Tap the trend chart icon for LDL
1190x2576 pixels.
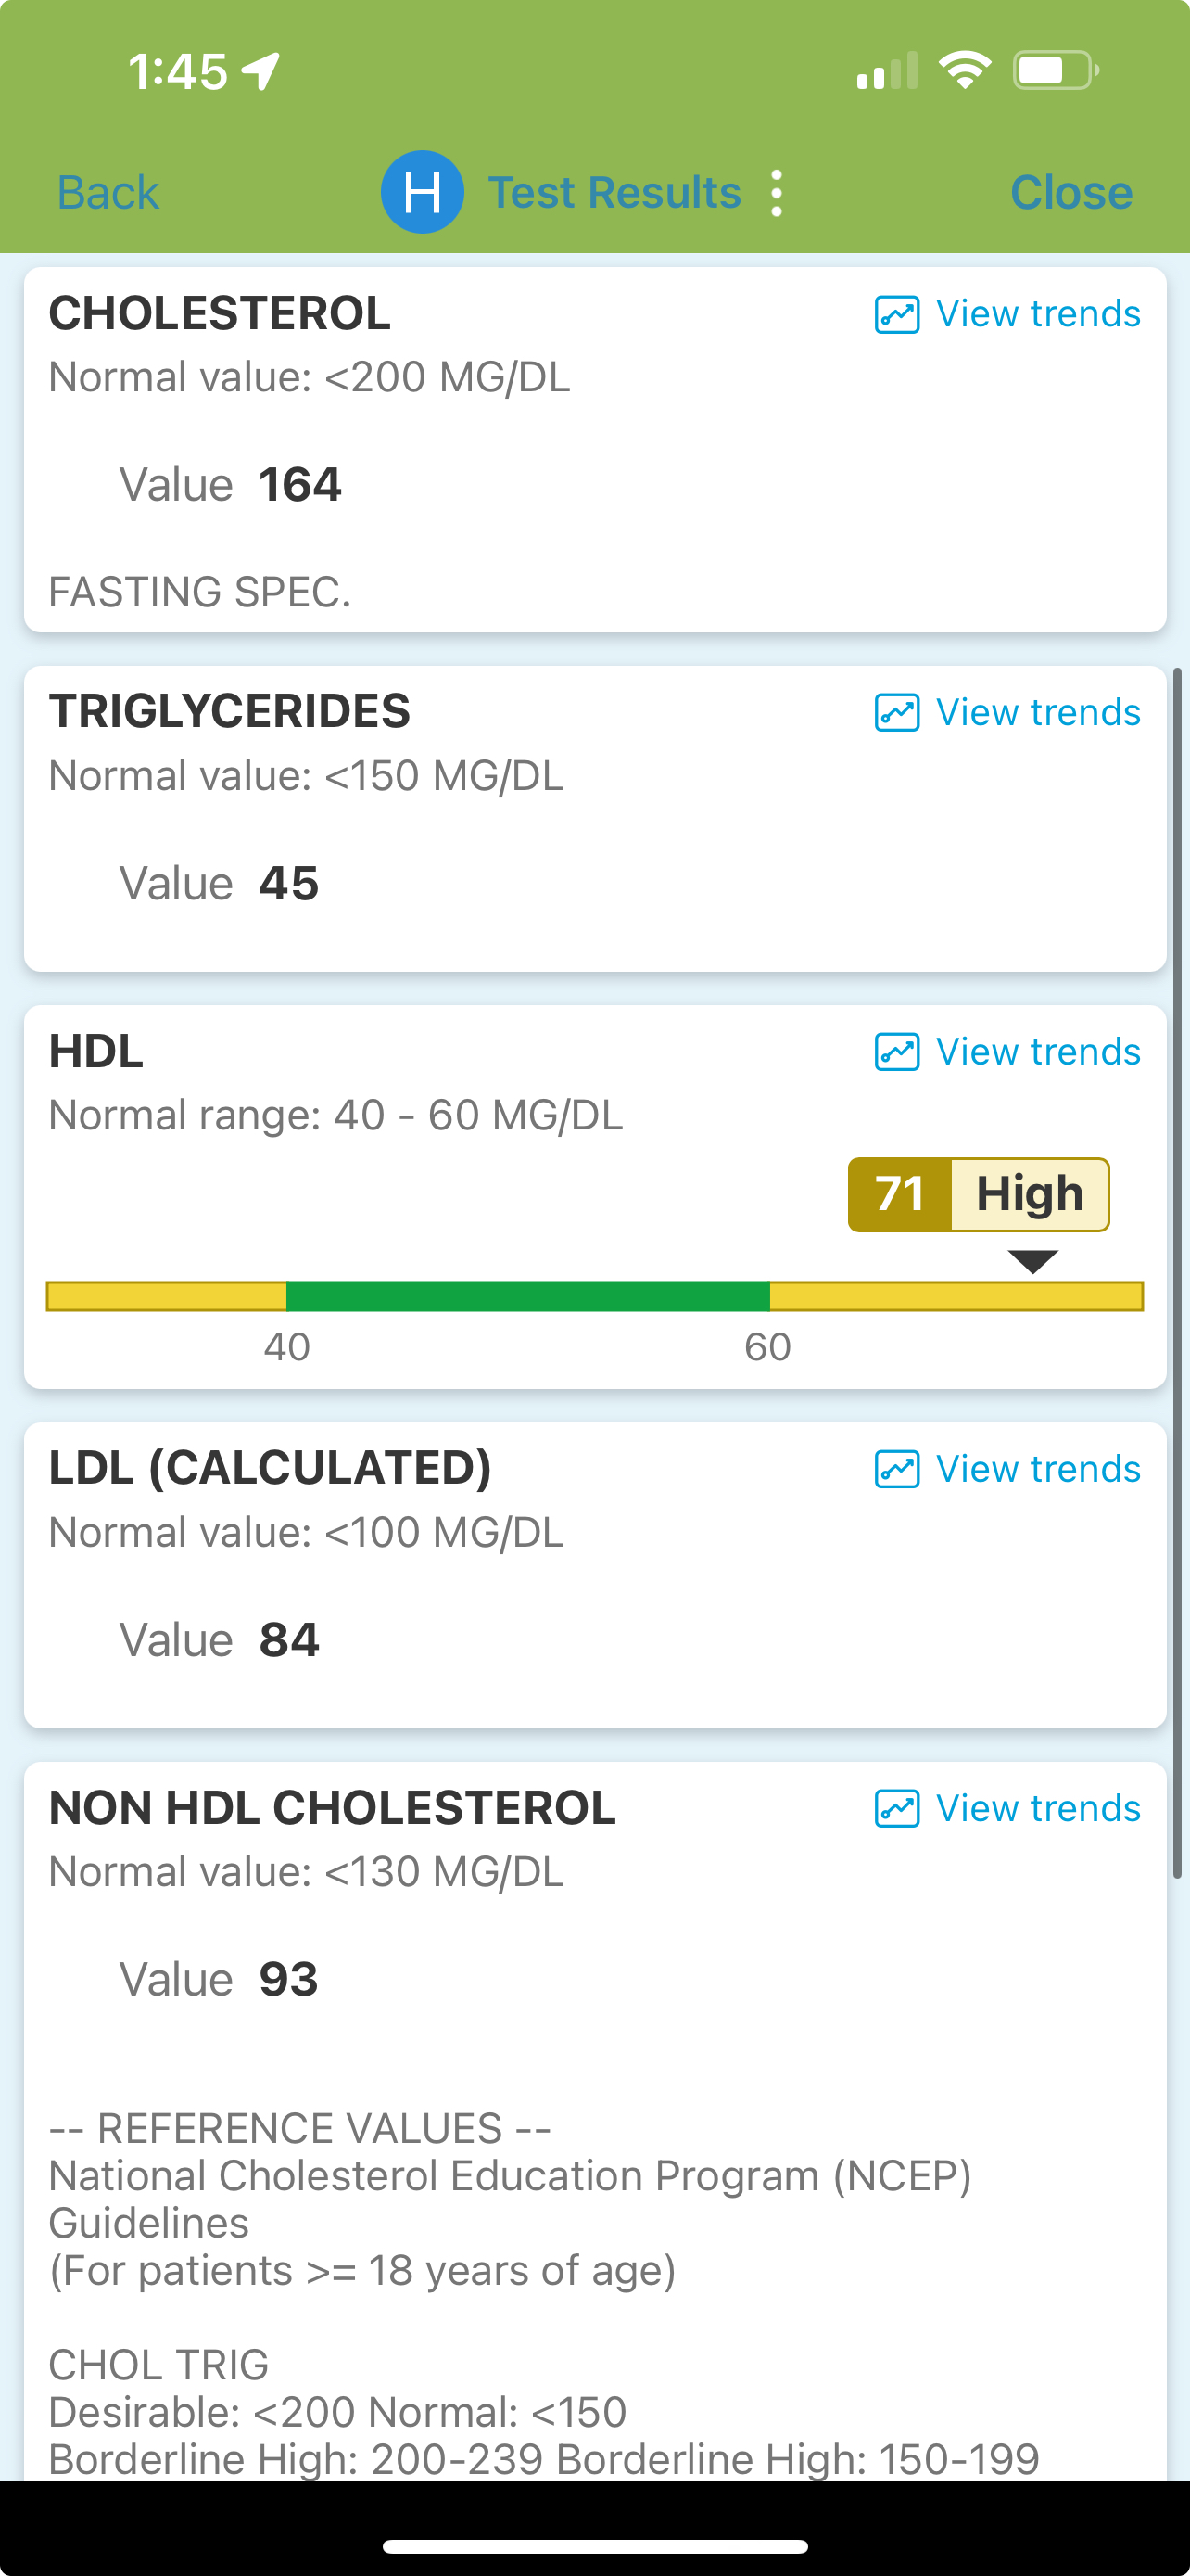(896, 1469)
